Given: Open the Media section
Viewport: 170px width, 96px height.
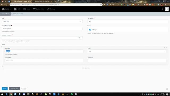Looking at the screenshot, I should coord(27,9).
